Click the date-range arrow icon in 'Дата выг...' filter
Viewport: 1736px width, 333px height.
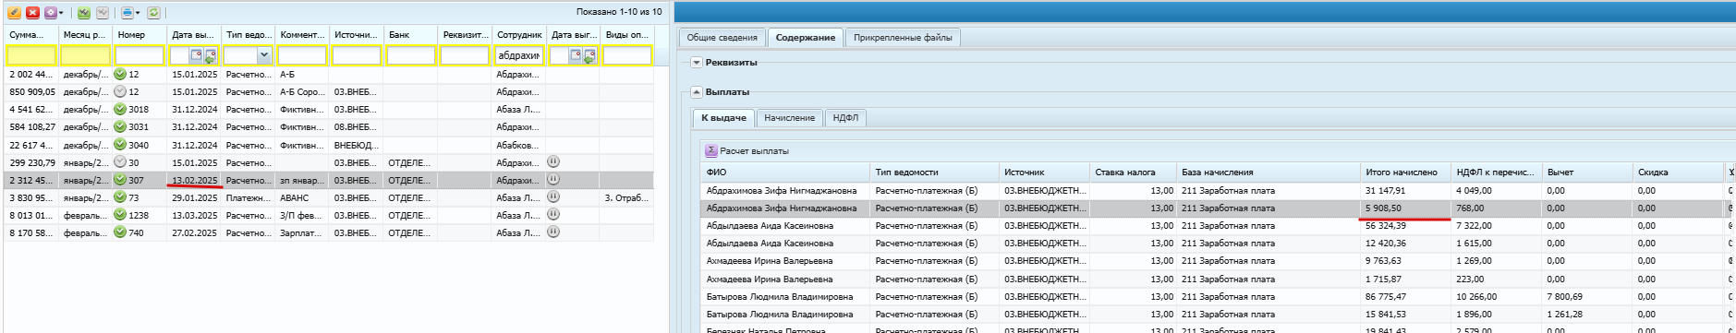tap(590, 55)
